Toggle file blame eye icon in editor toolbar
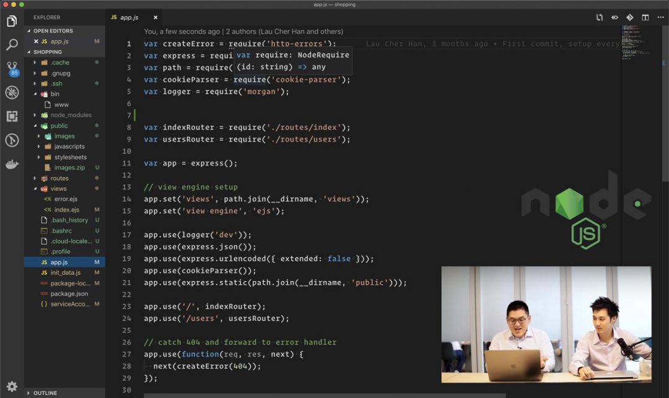The image size is (669, 398). coord(614,17)
